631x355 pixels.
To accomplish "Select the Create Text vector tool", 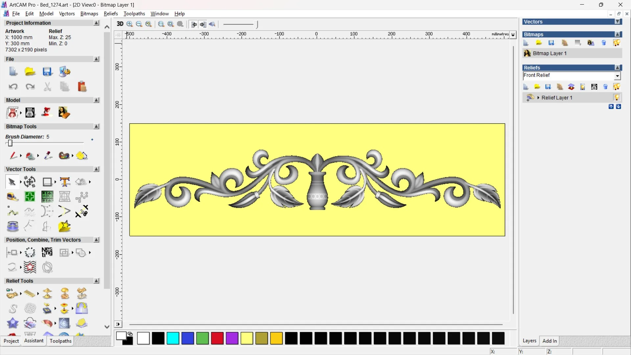I will click(x=65, y=182).
